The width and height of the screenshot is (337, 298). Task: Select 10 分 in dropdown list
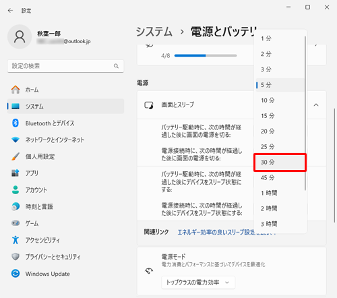pos(280,100)
